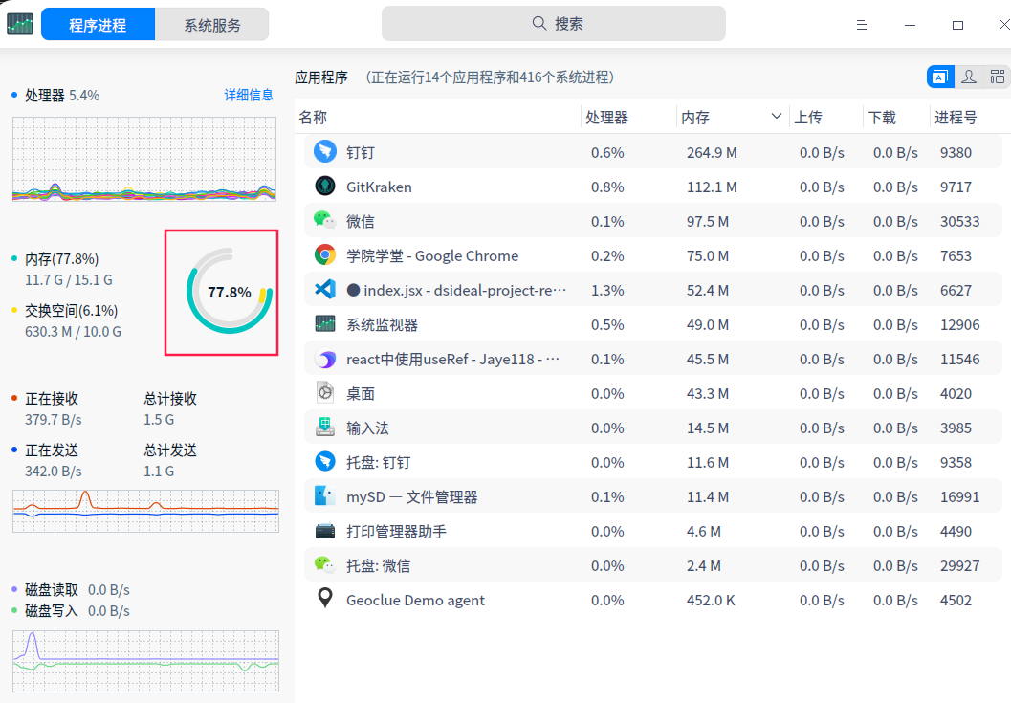1011x703 pixels.
Task: Click the 搜索 search field
Action: pyautogui.click(x=554, y=24)
